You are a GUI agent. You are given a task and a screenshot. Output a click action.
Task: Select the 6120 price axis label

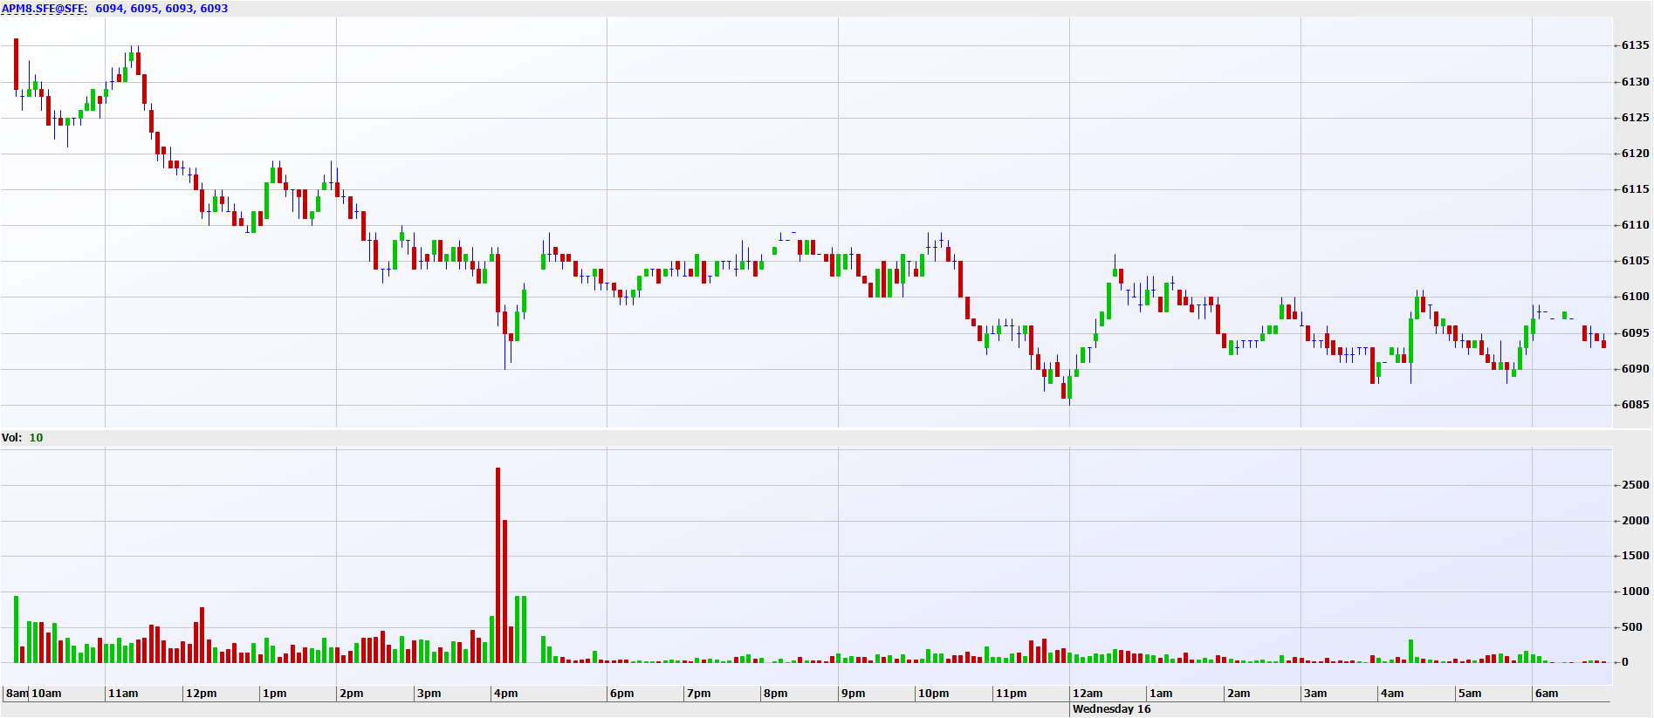[x=1636, y=154]
